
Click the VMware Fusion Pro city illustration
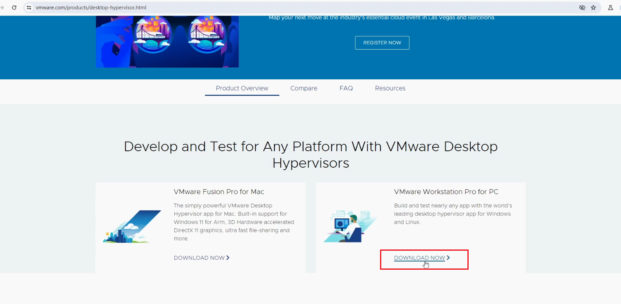pyautogui.click(x=132, y=226)
